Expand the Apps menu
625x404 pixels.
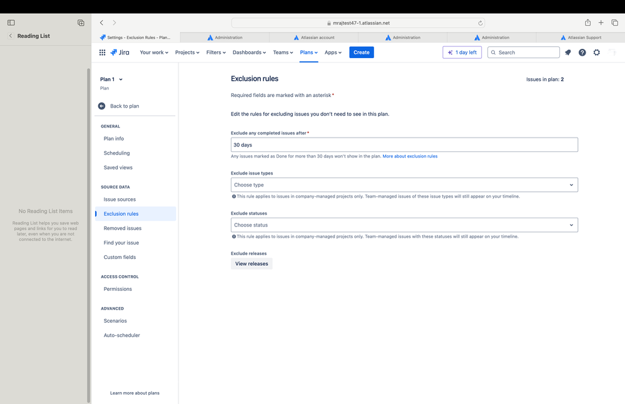pyautogui.click(x=333, y=52)
